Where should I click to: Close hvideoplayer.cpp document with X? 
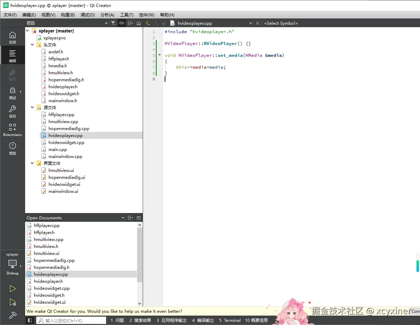[x=258, y=23]
